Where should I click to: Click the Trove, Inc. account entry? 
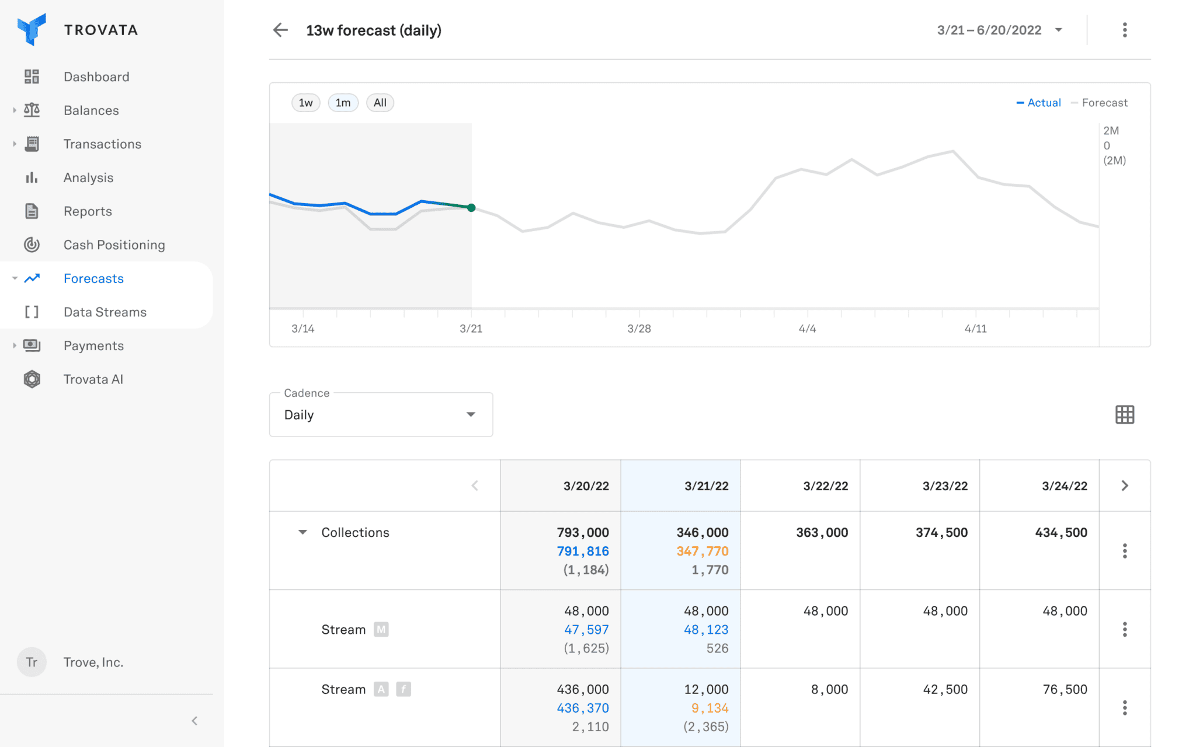pyautogui.click(x=93, y=662)
